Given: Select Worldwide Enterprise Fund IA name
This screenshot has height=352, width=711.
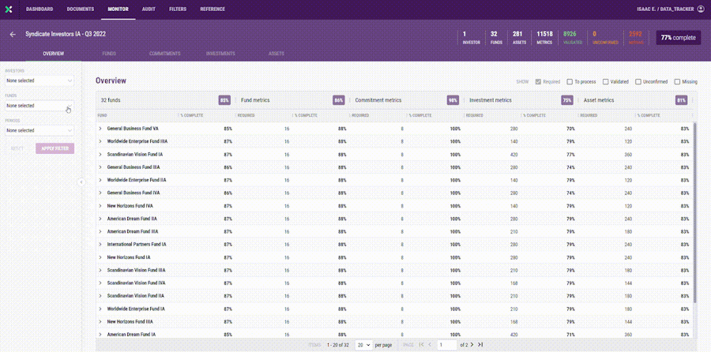Looking at the screenshot, I should click(136, 309).
